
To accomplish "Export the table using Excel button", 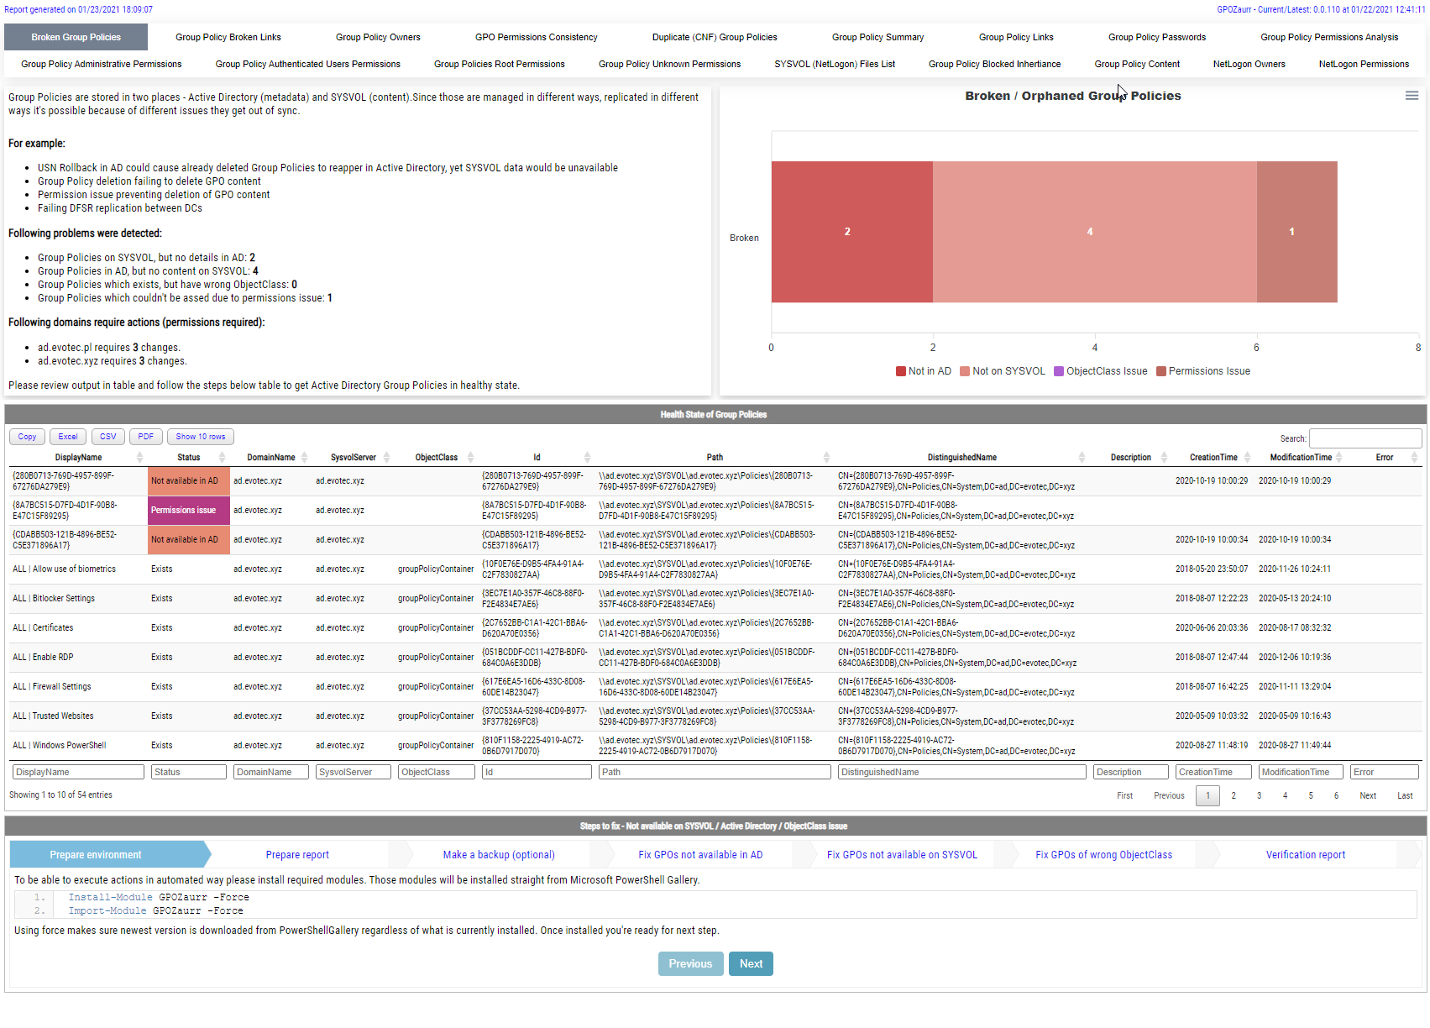I will pos(68,437).
